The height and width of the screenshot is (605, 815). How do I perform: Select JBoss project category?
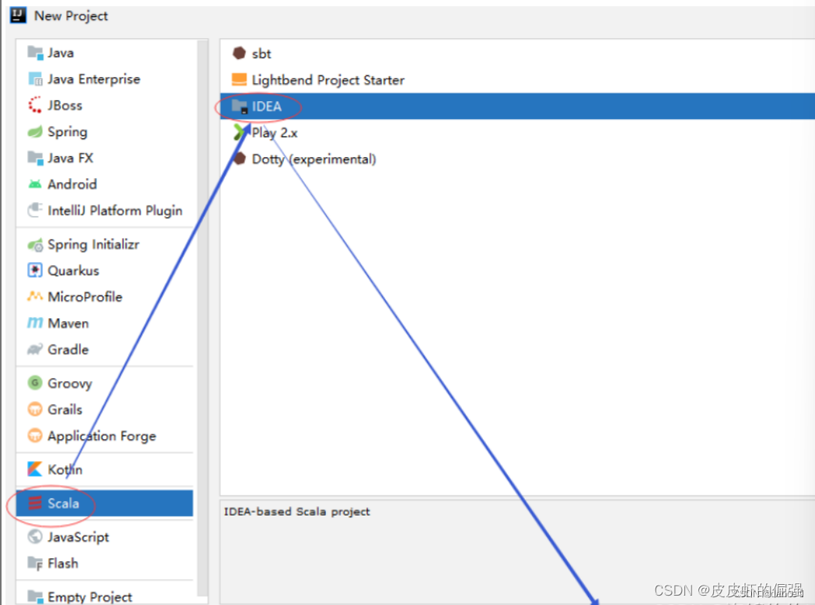65,106
